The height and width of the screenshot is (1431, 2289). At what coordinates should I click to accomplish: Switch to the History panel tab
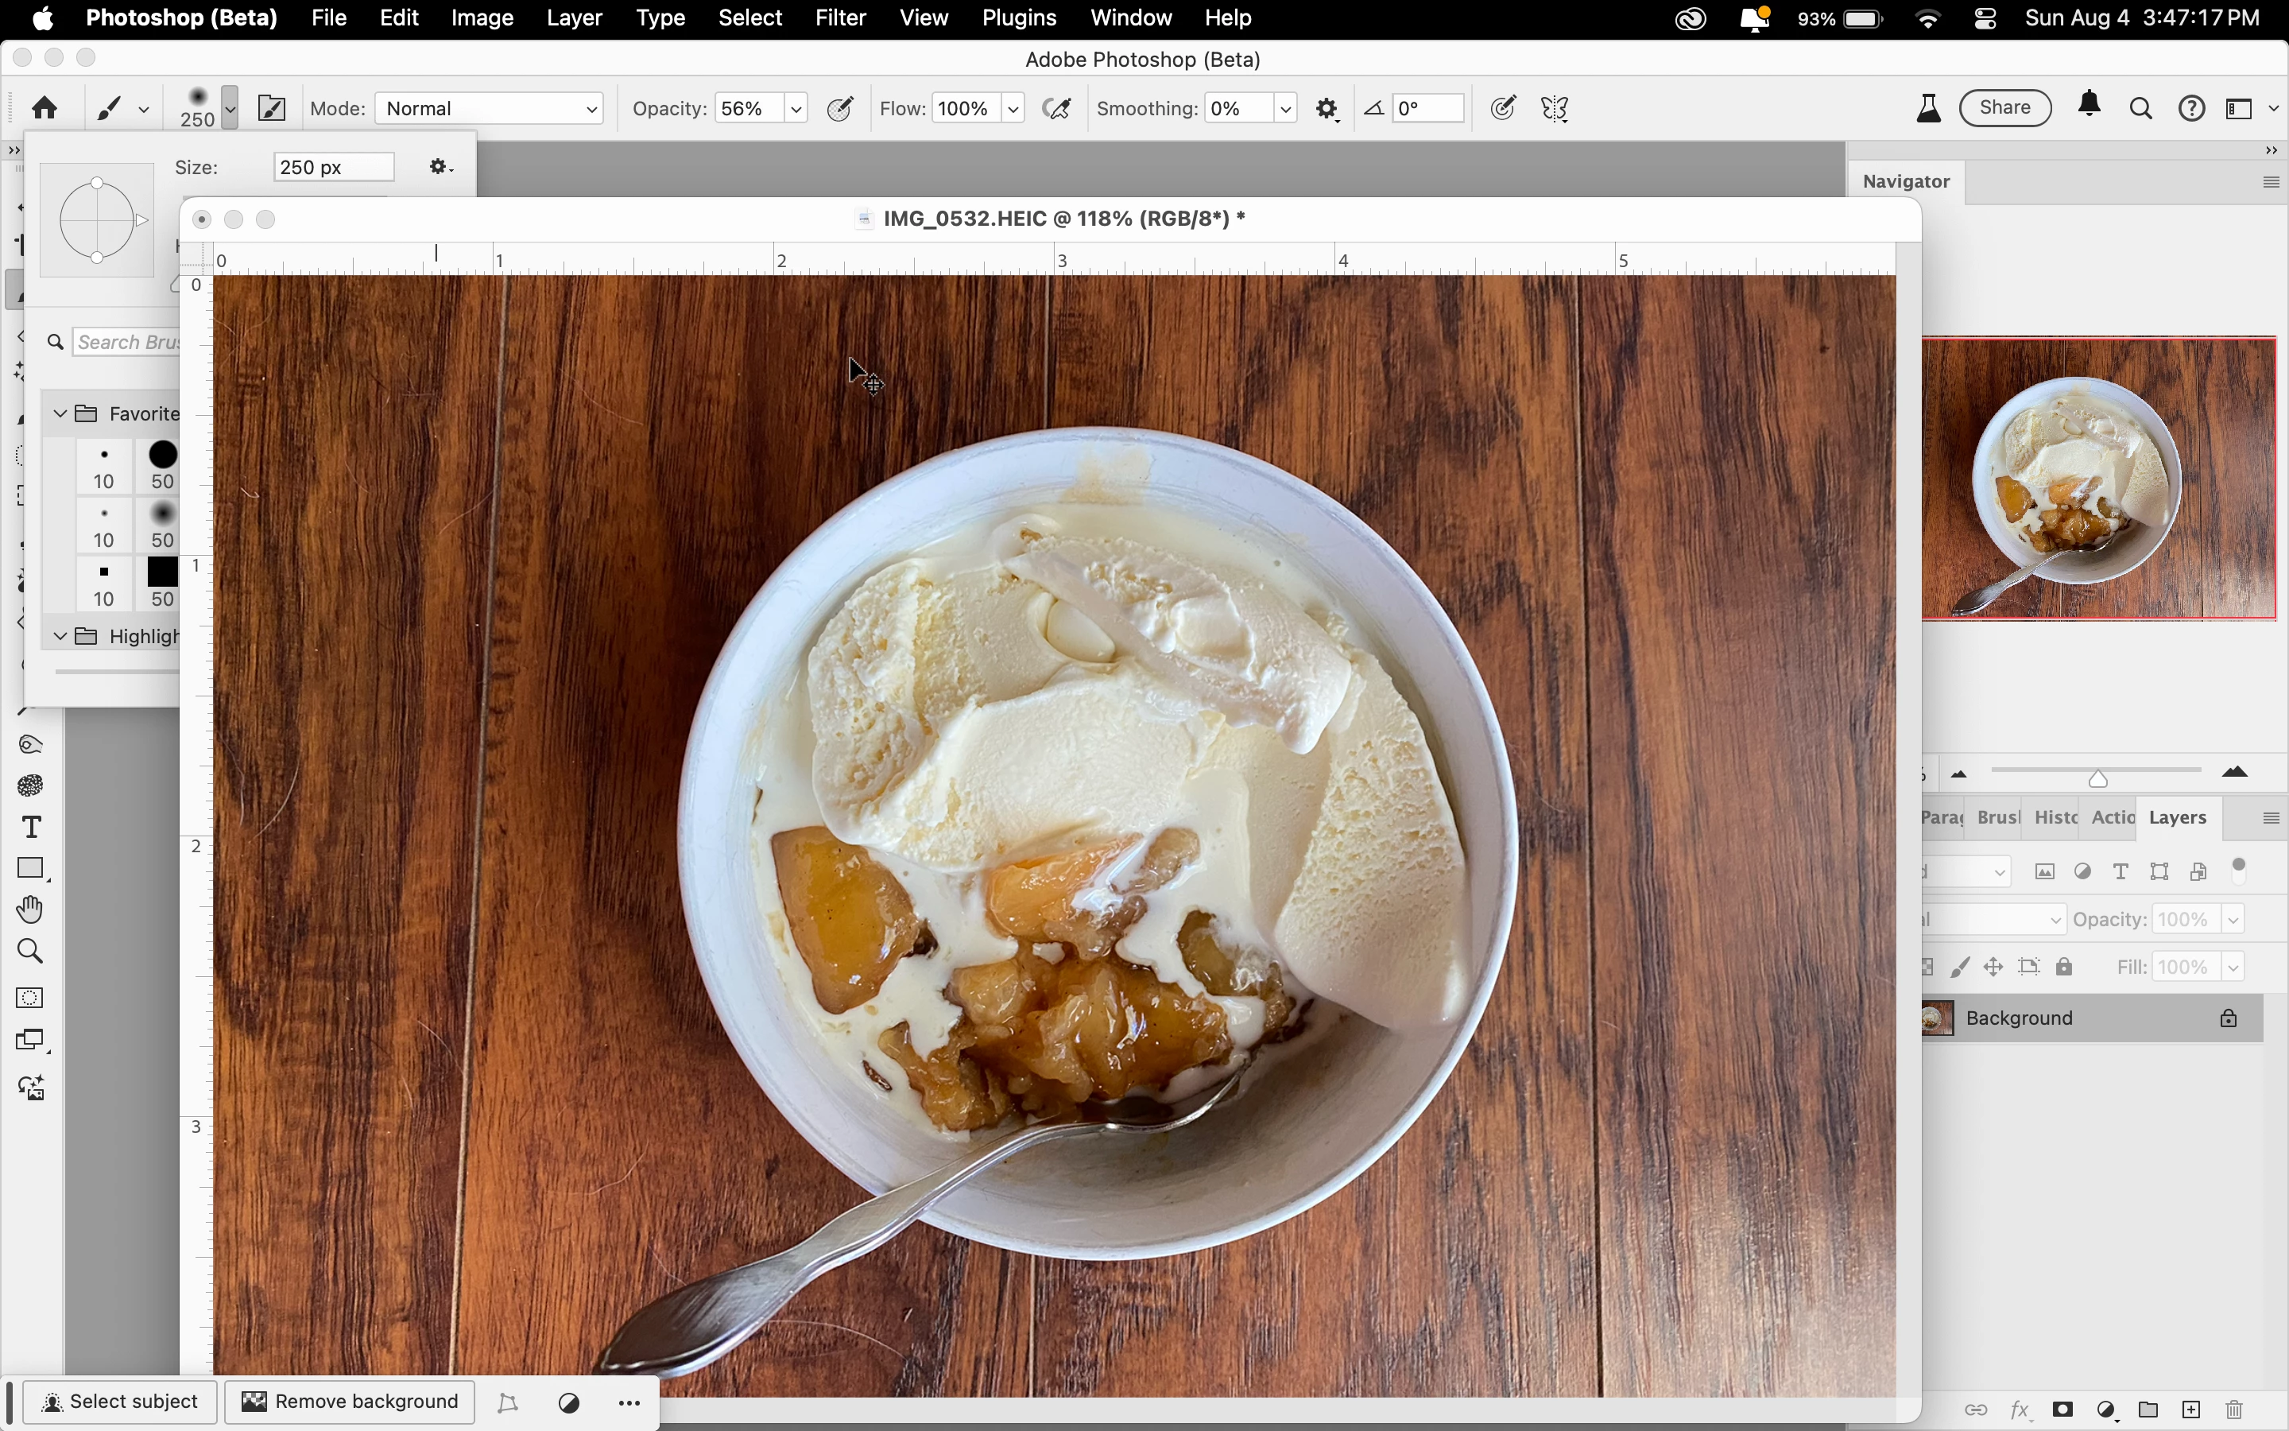[2055, 818]
